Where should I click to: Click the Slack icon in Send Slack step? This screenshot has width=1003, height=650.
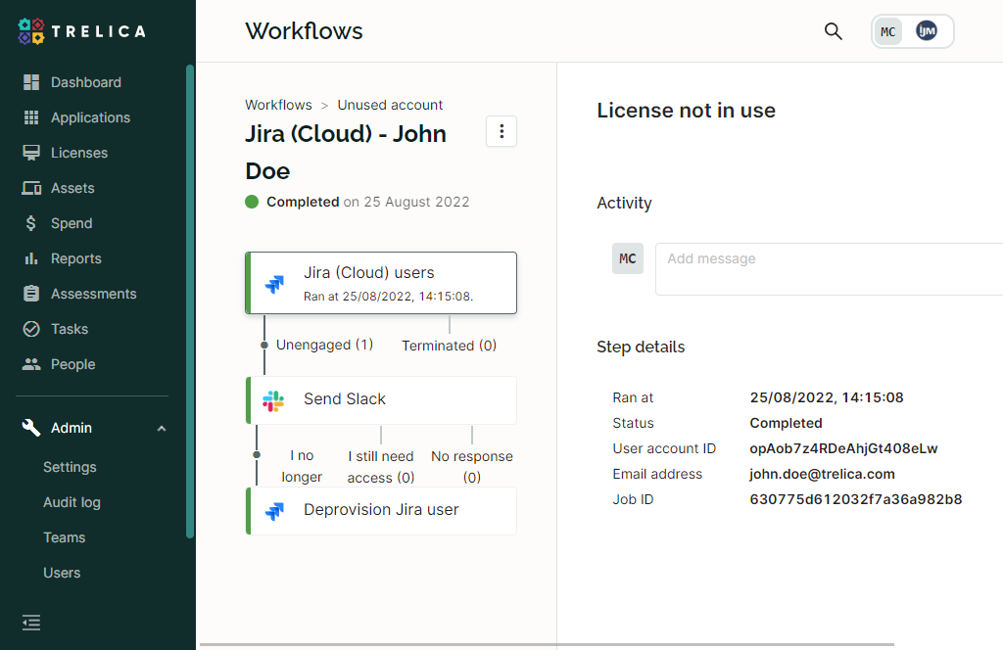click(x=273, y=400)
